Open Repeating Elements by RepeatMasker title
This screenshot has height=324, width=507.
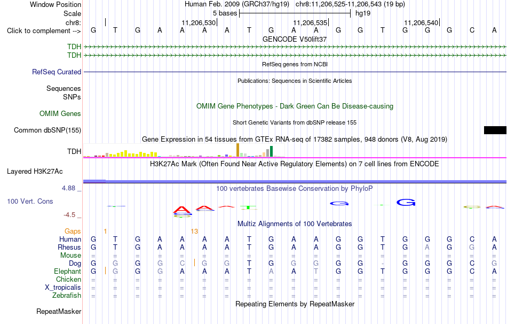pos(295,304)
